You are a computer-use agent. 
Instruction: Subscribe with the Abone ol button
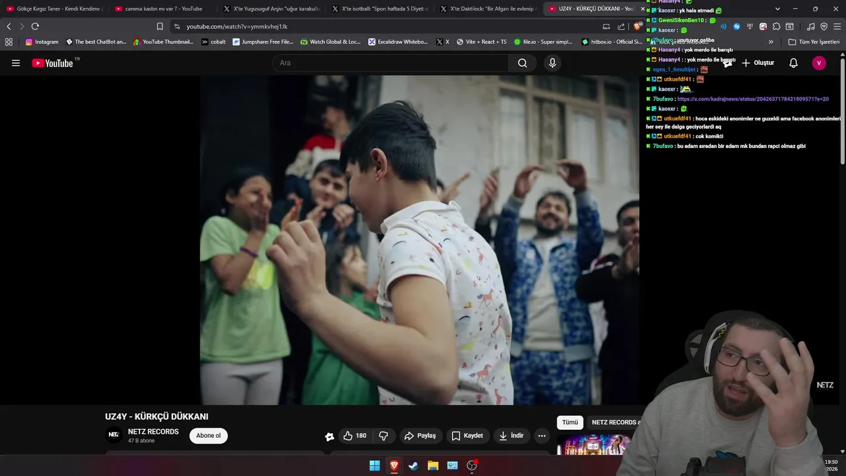(x=208, y=436)
